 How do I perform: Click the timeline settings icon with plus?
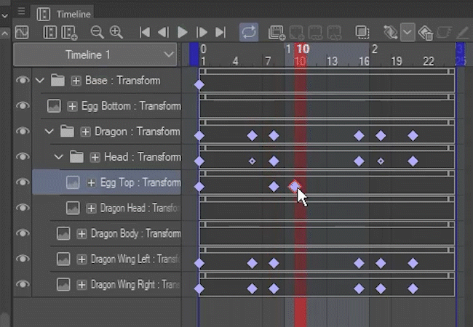[x=69, y=33]
